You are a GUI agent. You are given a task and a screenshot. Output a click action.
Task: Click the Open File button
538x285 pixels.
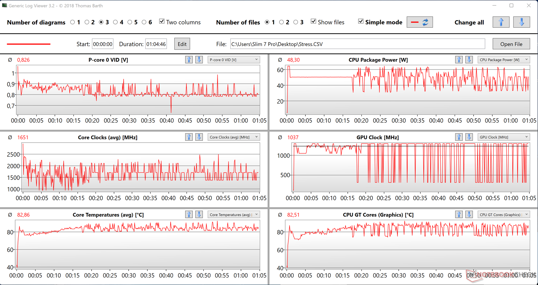[x=511, y=44]
